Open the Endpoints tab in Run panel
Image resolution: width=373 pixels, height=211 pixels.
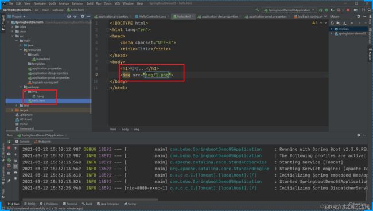[42, 142]
